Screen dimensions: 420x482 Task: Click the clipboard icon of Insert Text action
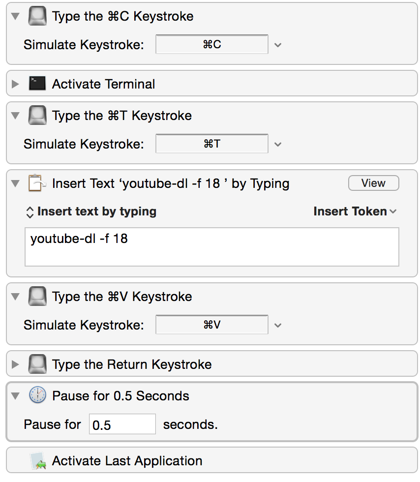pyautogui.click(x=37, y=183)
